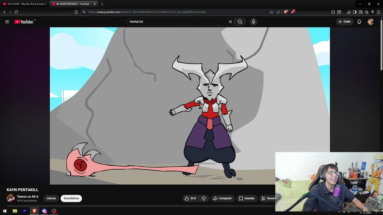Mute the KAYN PENTAKILL tab audio icon
This screenshot has height=215, width=383.
pyautogui.click(x=57, y=4)
